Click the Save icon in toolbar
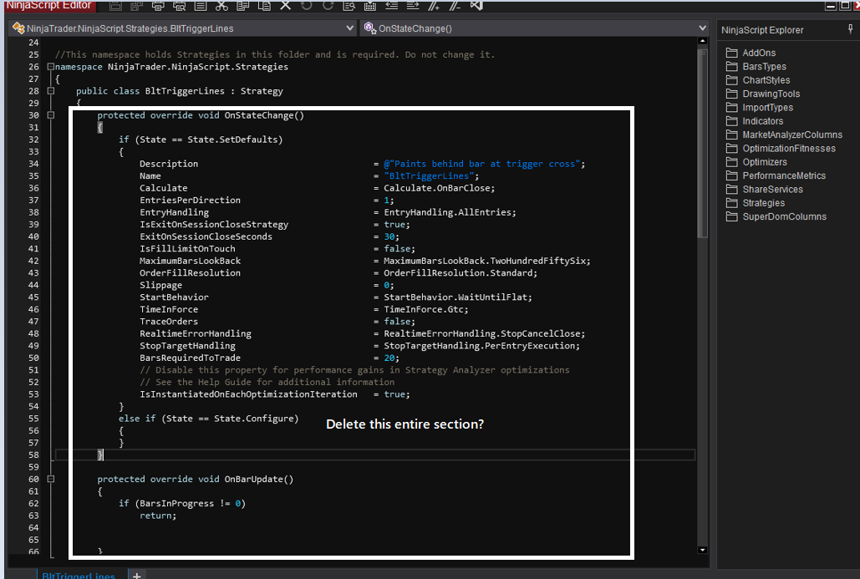 116,6
